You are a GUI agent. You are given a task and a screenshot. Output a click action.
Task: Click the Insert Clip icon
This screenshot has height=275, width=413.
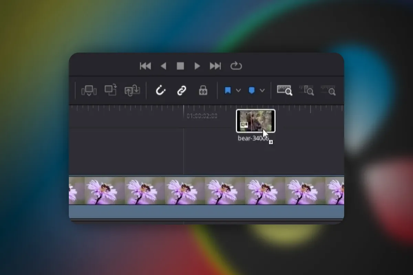89,91
